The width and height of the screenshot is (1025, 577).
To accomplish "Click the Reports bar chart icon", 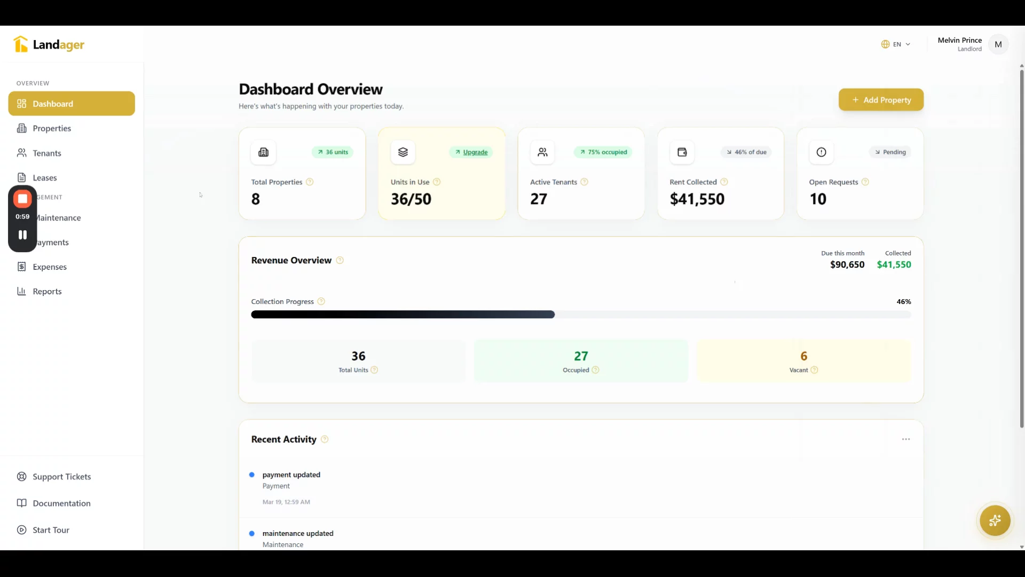I will pyautogui.click(x=21, y=291).
